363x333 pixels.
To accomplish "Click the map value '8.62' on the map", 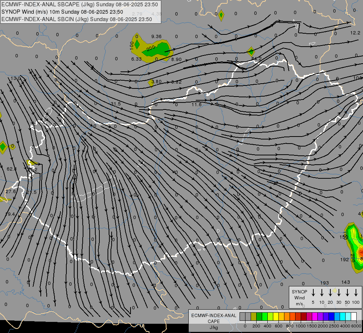I will click(x=176, y=82).
